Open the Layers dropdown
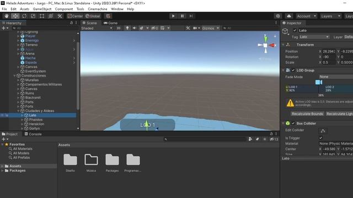The image size is (353, 198). tap(330, 16)
